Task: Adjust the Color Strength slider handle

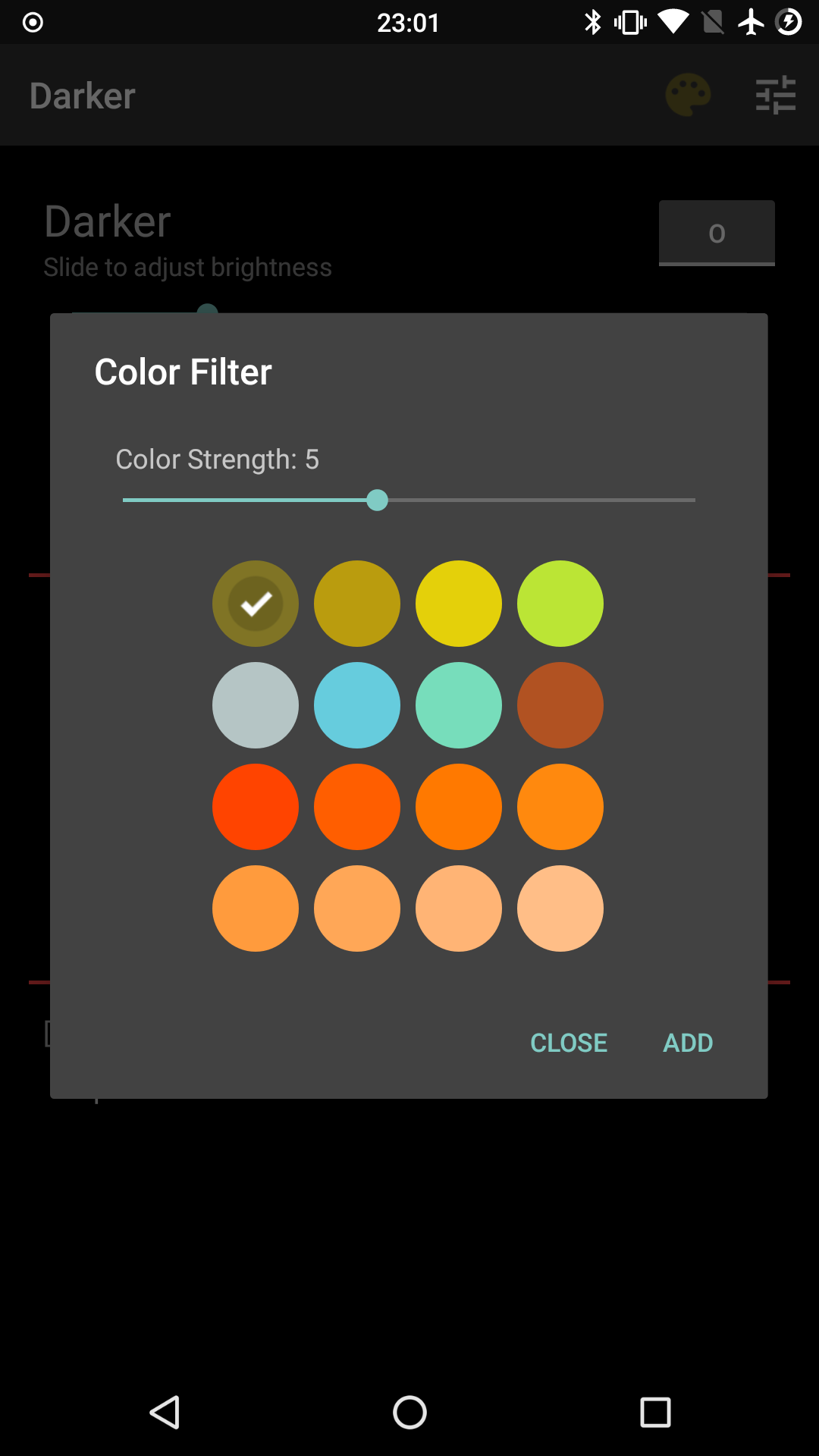Action: pos(377,500)
